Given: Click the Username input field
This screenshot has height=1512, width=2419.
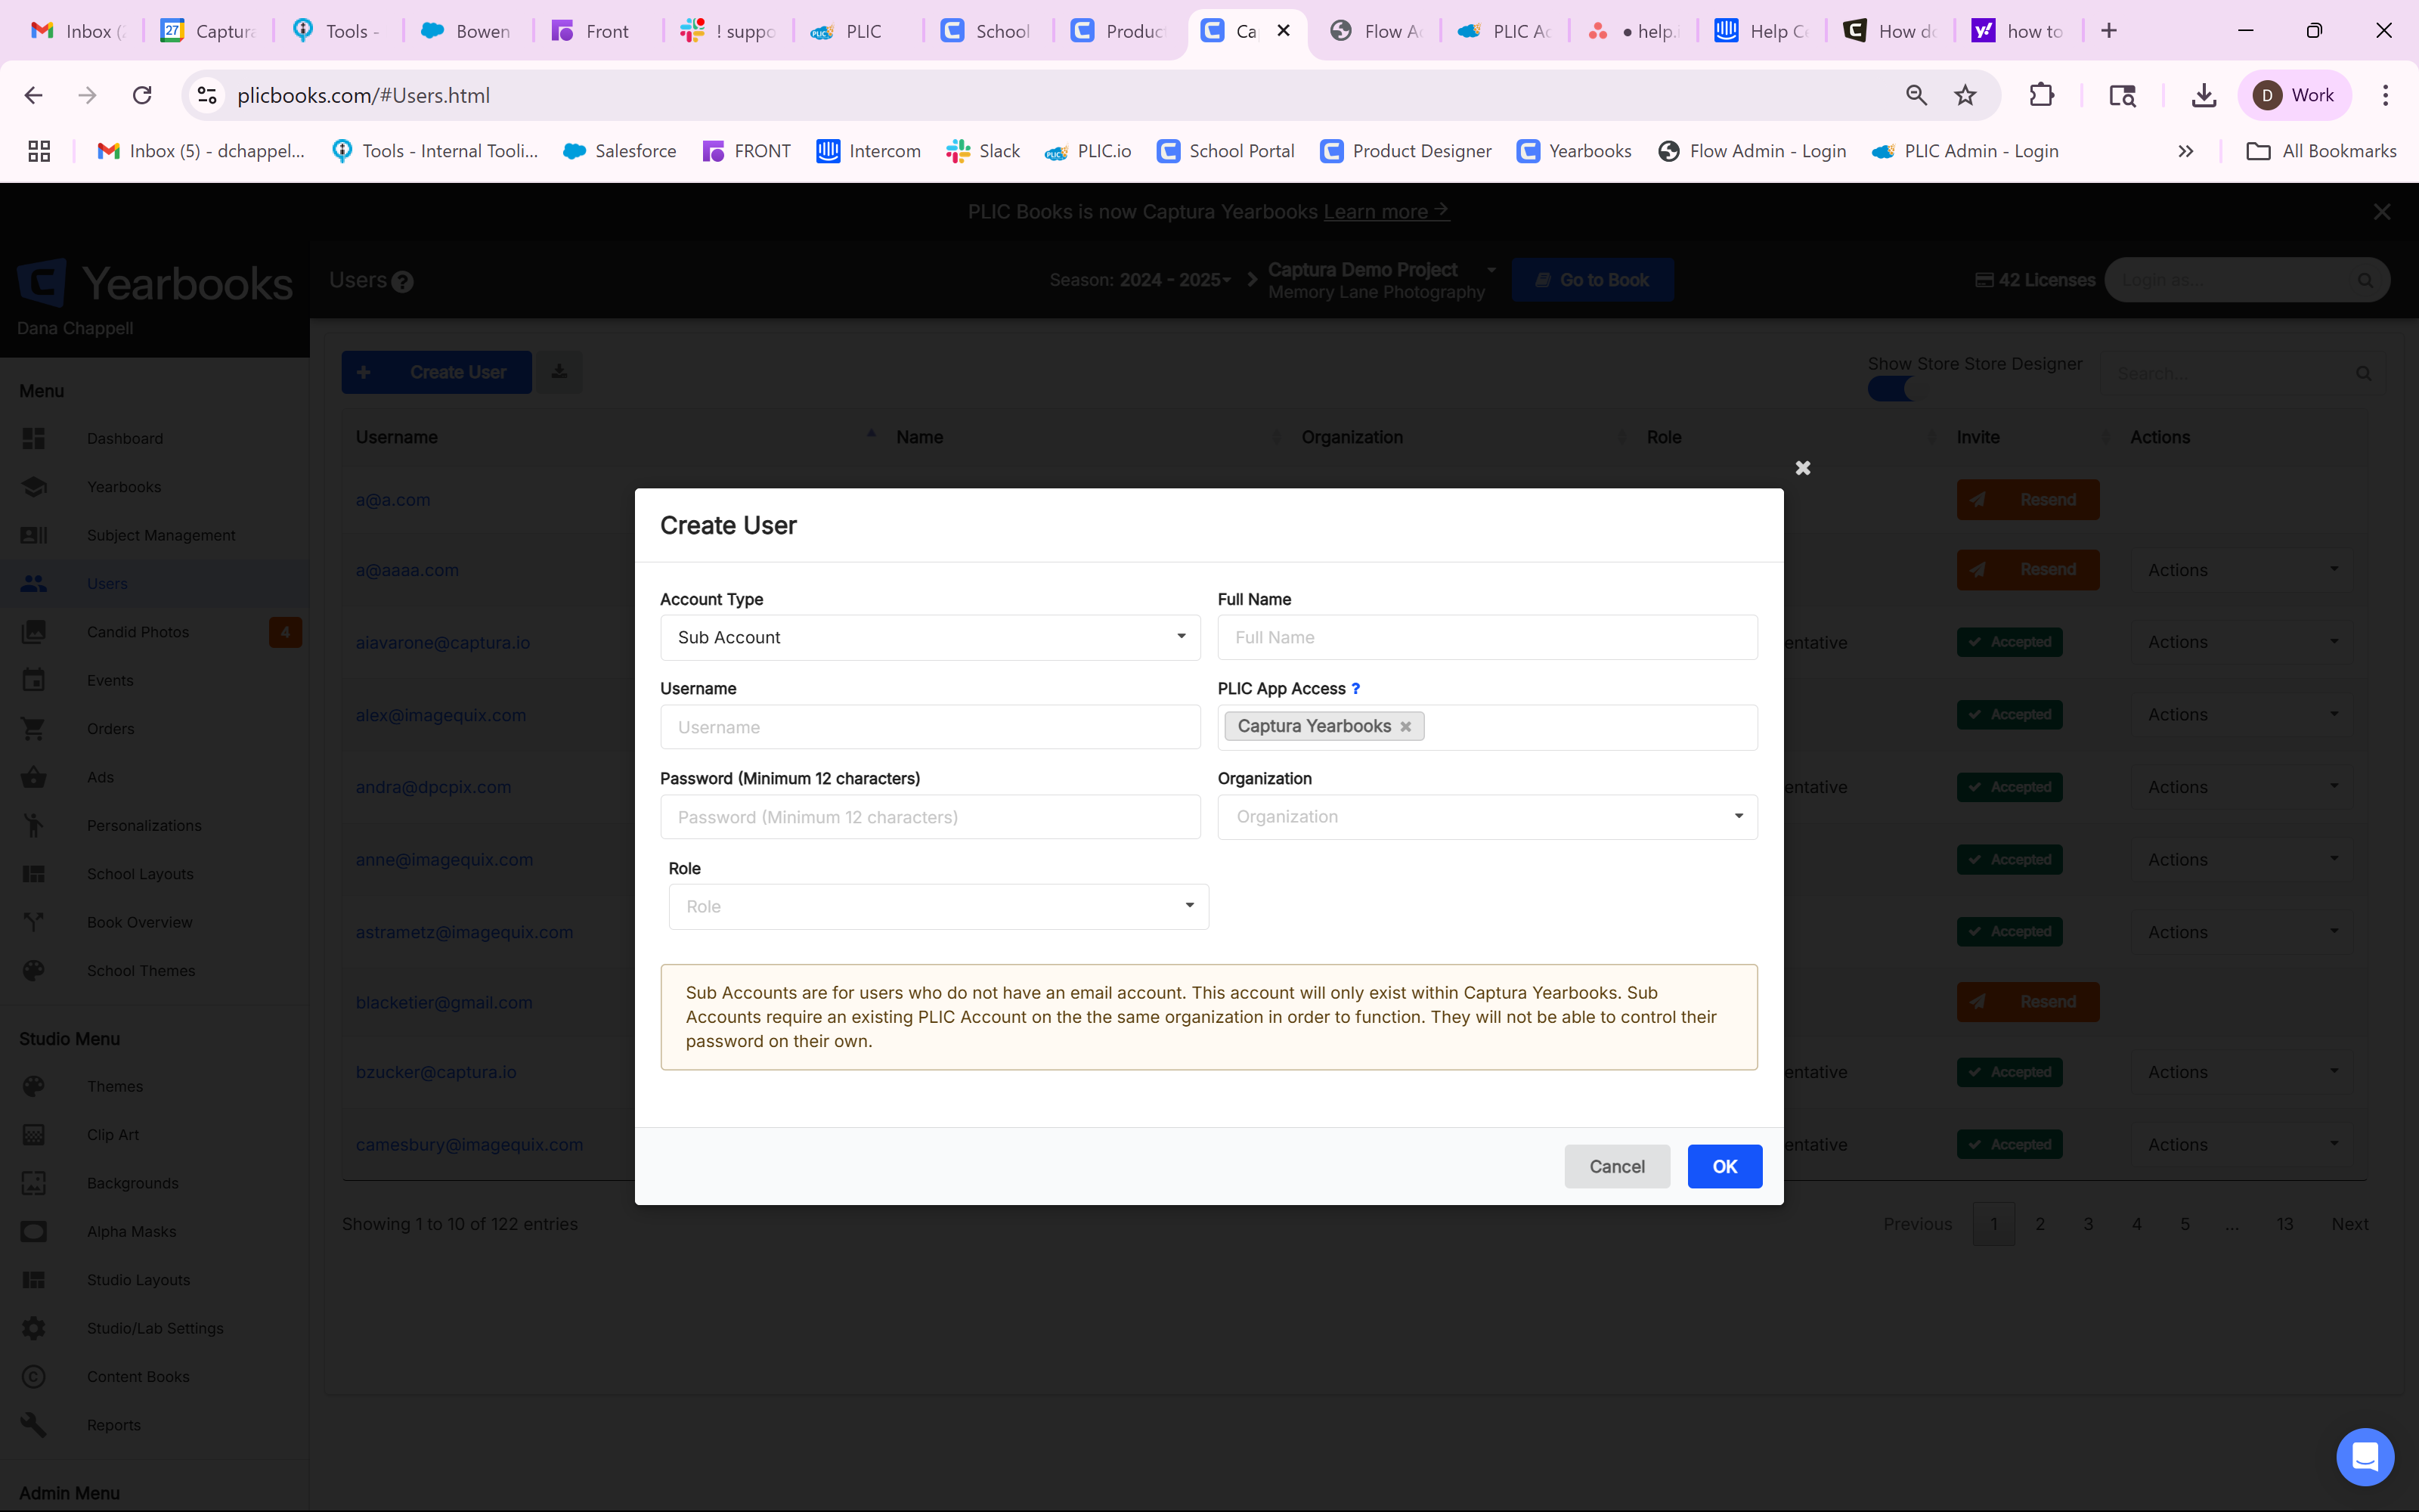Looking at the screenshot, I should [930, 727].
